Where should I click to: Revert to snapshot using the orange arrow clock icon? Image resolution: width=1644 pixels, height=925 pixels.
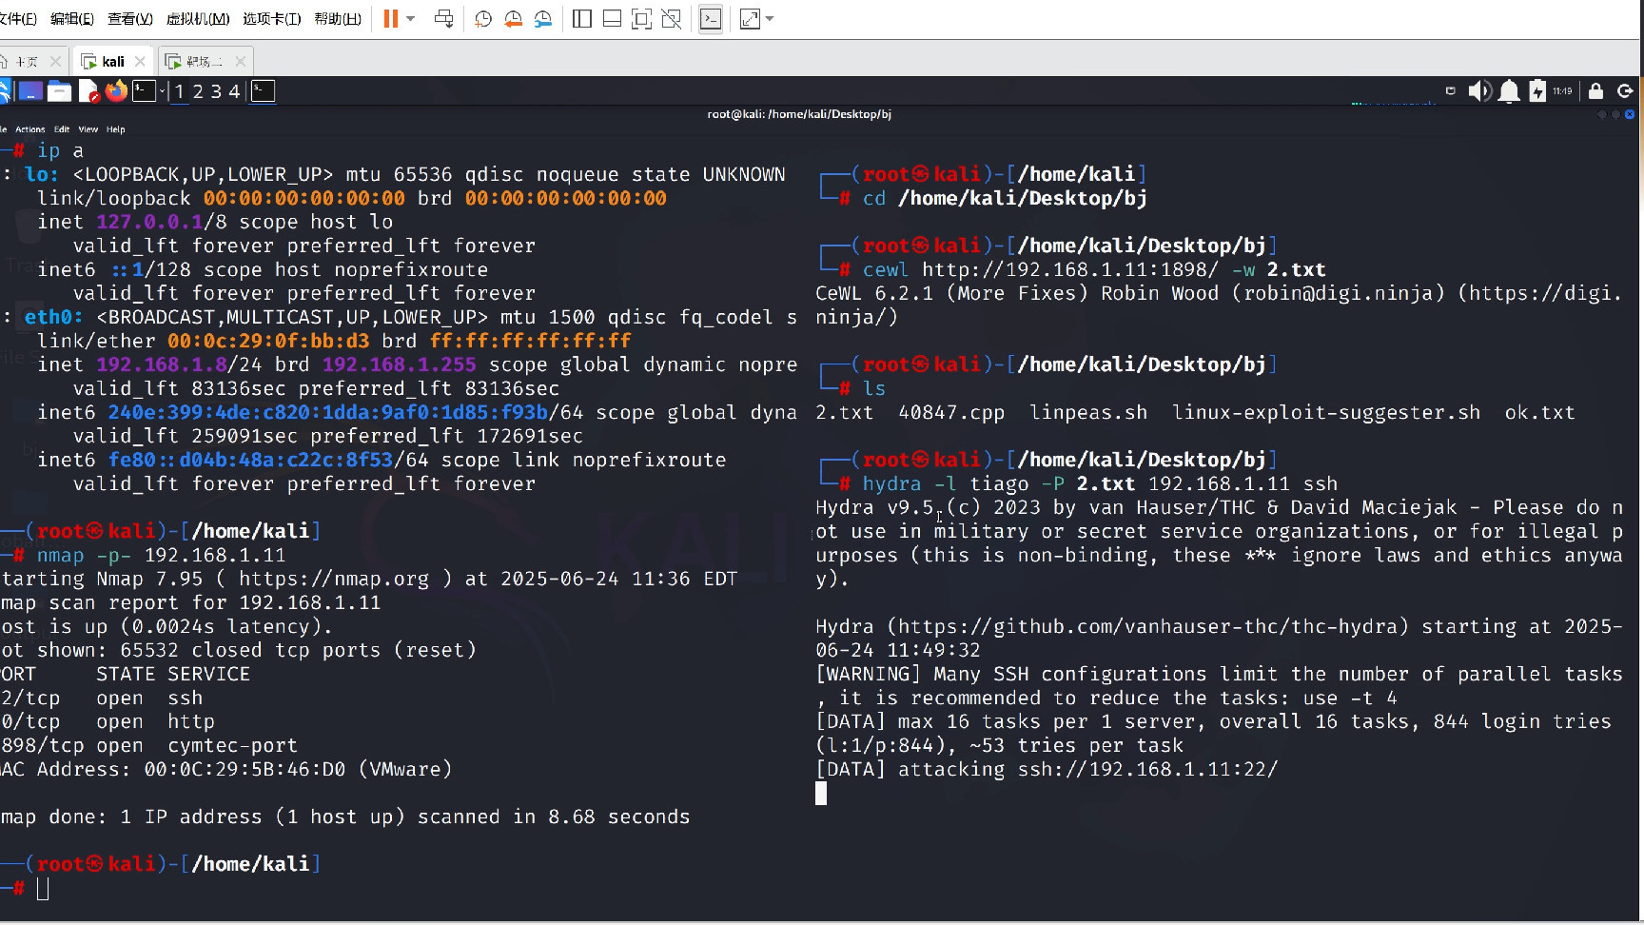click(x=513, y=19)
